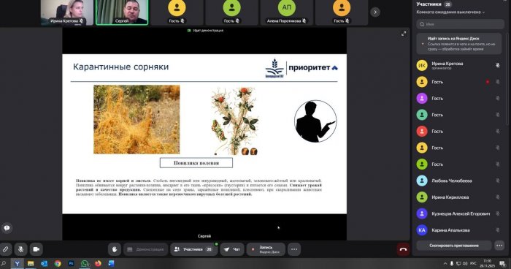
Task: Open the feedback exclamation icon
Action: click(7, 228)
